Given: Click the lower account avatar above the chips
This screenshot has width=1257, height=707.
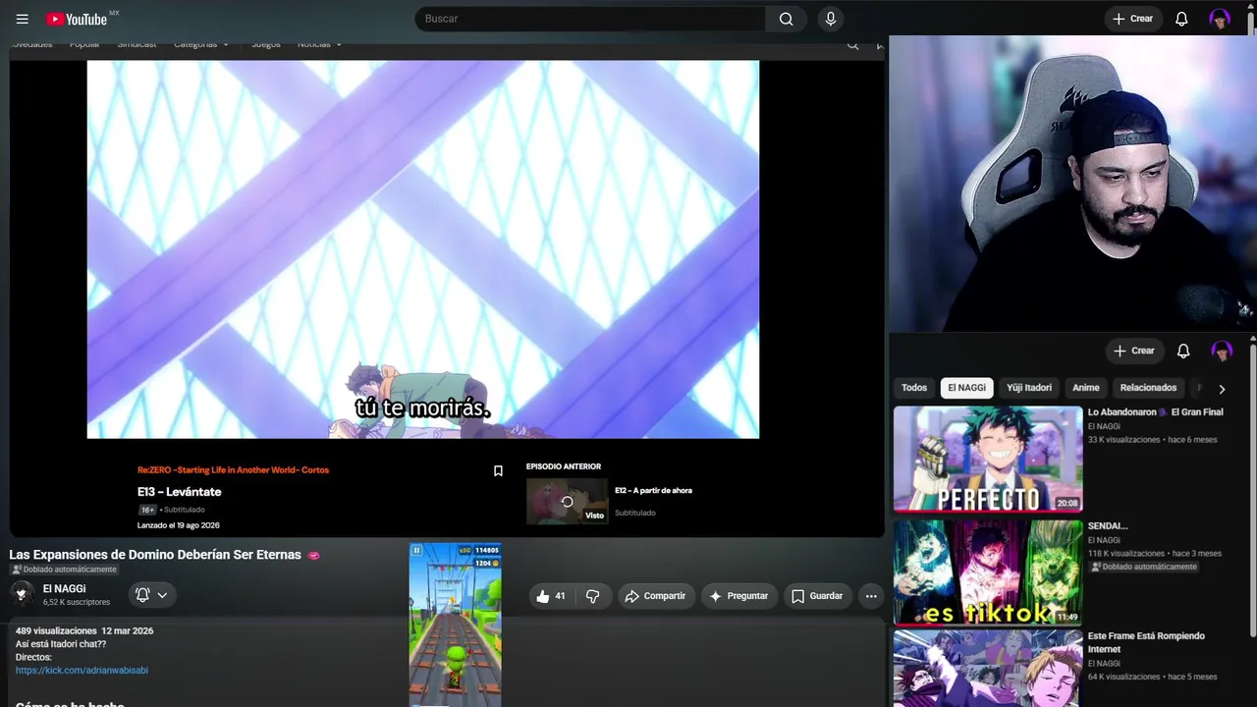Looking at the screenshot, I should pos(1222,351).
